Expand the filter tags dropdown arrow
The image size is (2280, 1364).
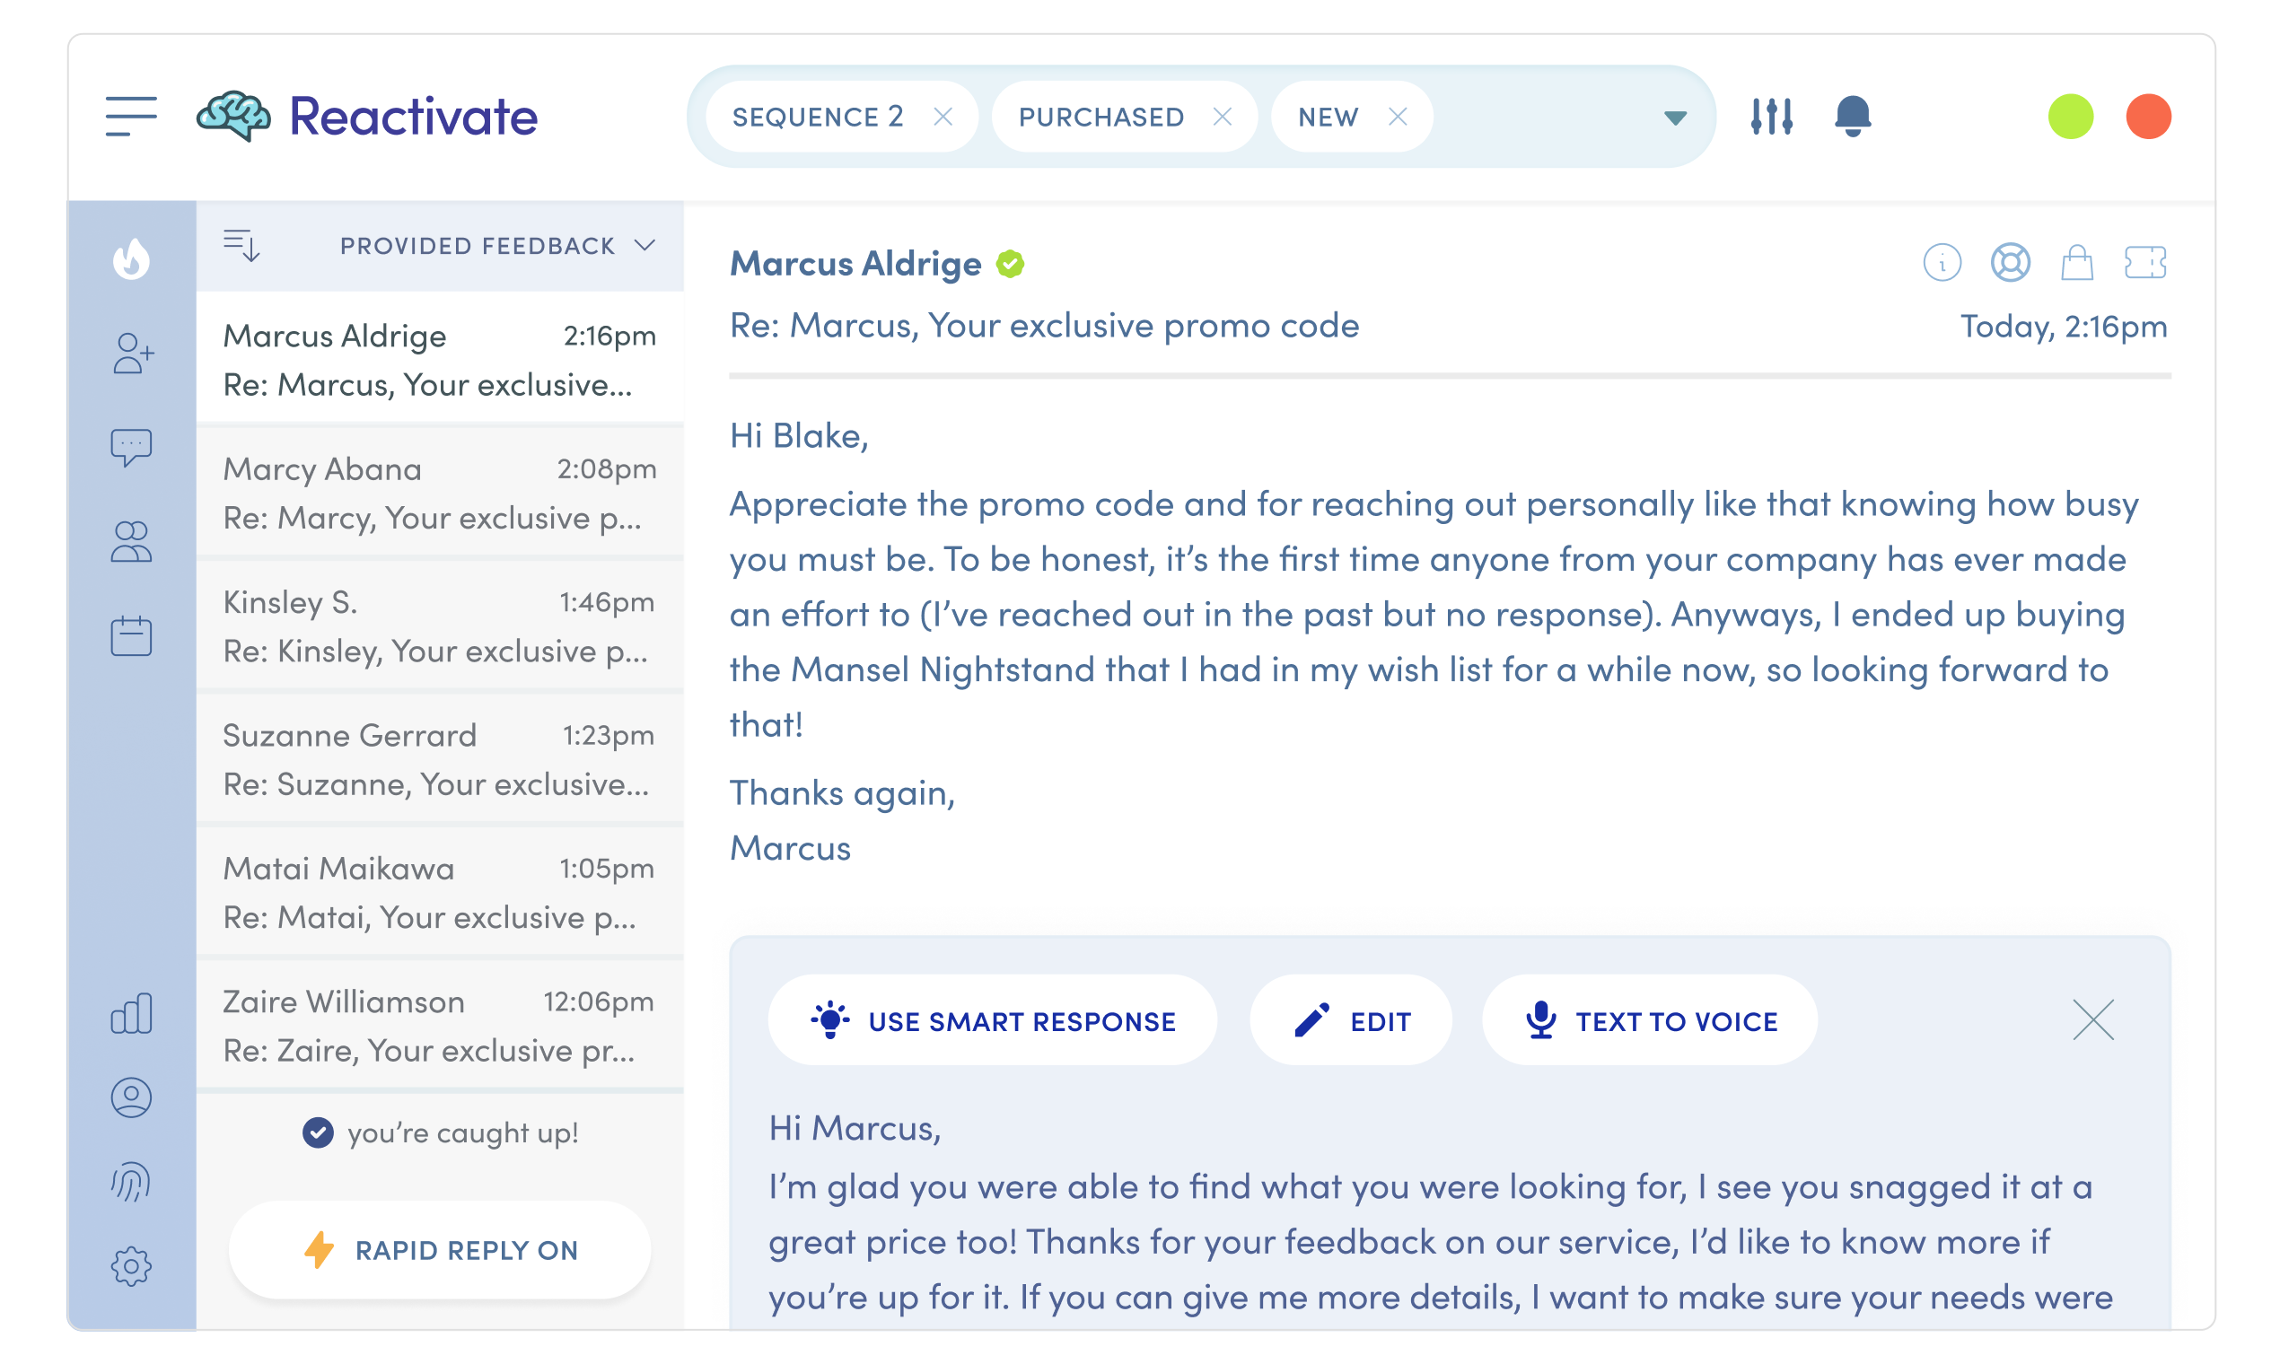point(1675,118)
